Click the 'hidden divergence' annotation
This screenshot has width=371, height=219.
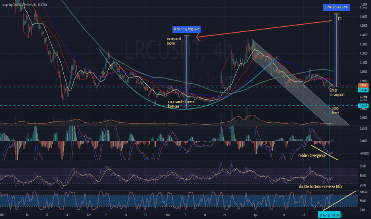[x=312, y=156]
